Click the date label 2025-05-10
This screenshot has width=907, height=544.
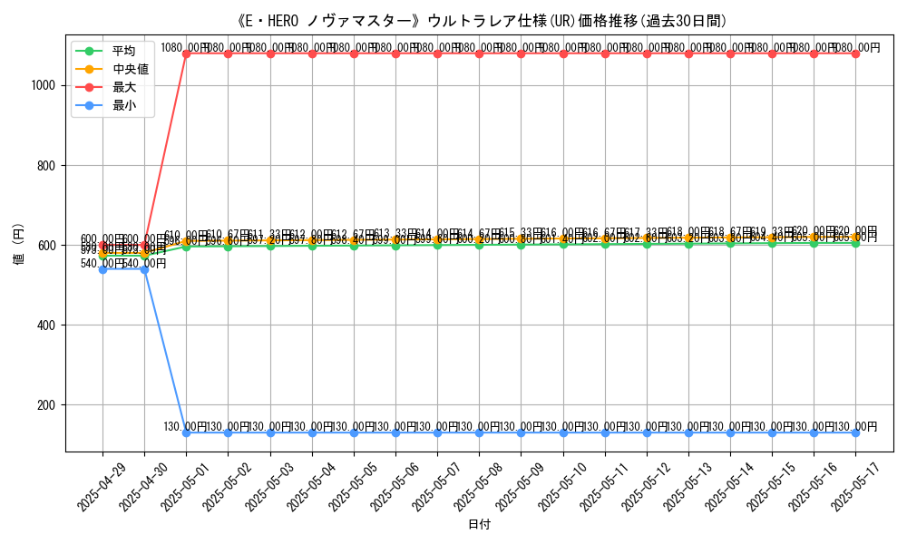pos(561,487)
